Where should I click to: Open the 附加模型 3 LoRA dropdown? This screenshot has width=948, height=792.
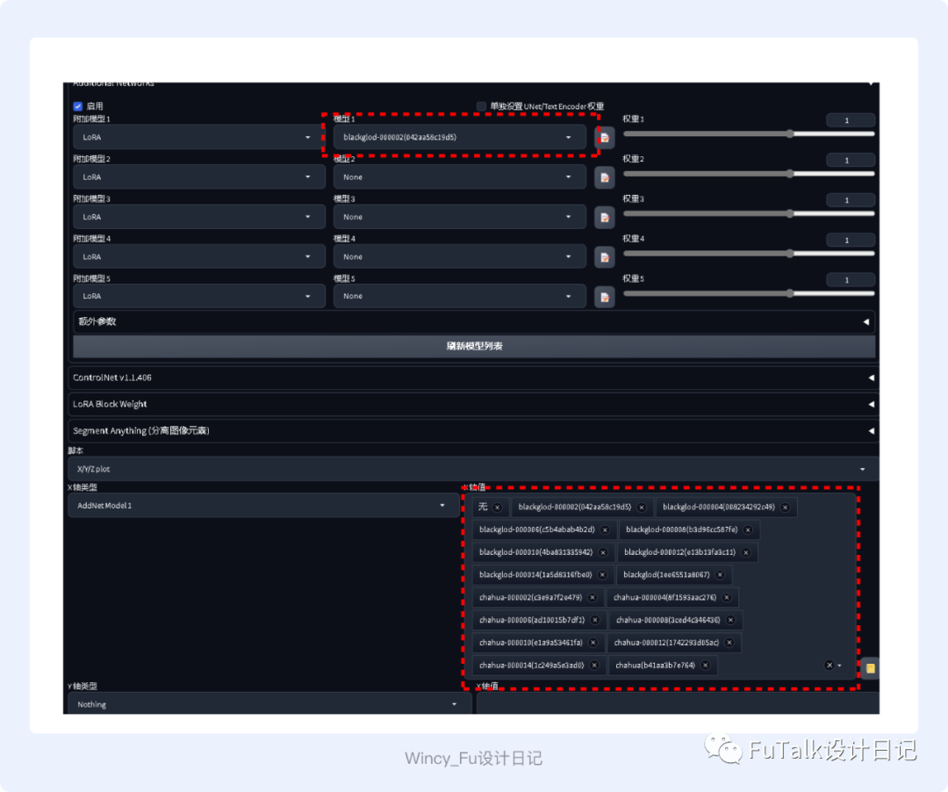pos(199,217)
